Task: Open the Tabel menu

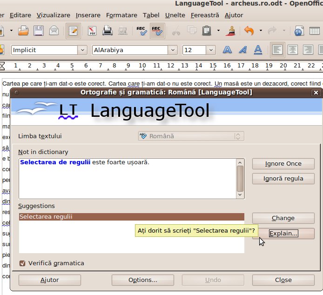Action: click(x=151, y=15)
